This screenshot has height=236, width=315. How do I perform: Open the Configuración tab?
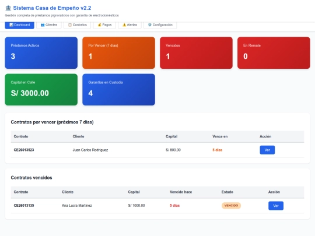pos(160,25)
